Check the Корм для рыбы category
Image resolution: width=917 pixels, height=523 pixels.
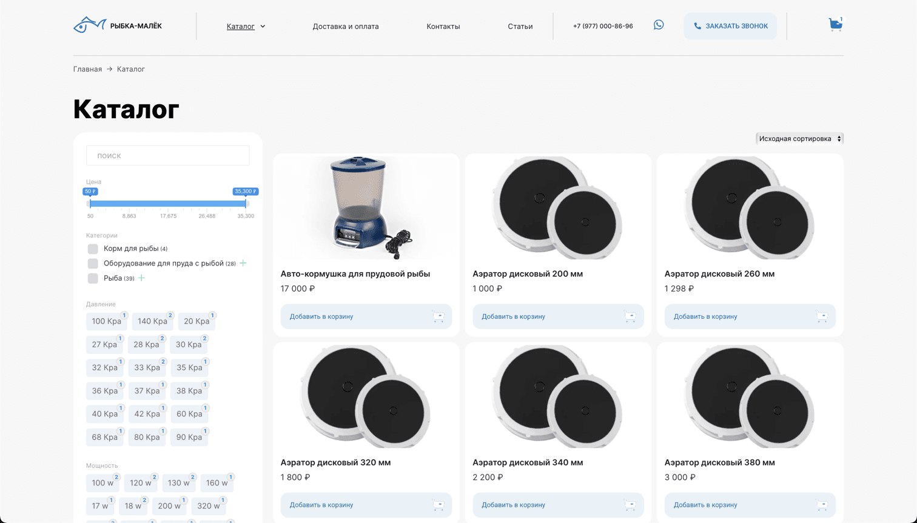coord(93,248)
